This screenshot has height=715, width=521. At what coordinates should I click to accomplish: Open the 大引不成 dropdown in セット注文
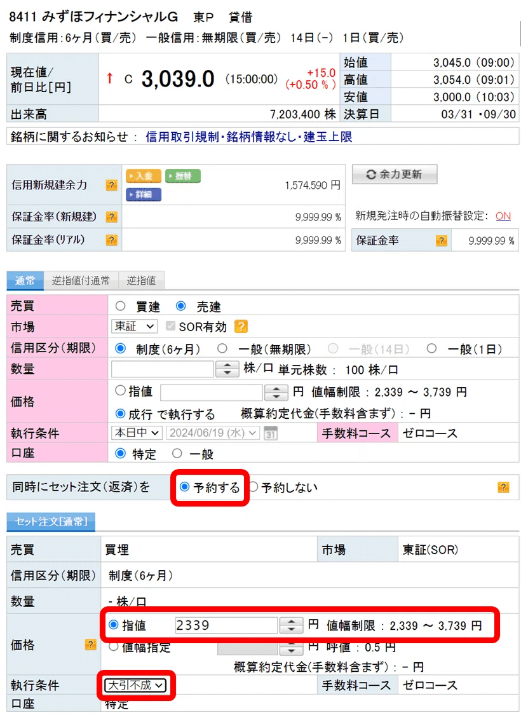[134, 685]
